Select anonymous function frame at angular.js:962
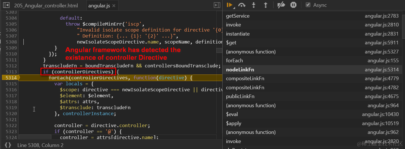This screenshot has width=405, height=149. [313, 132]
